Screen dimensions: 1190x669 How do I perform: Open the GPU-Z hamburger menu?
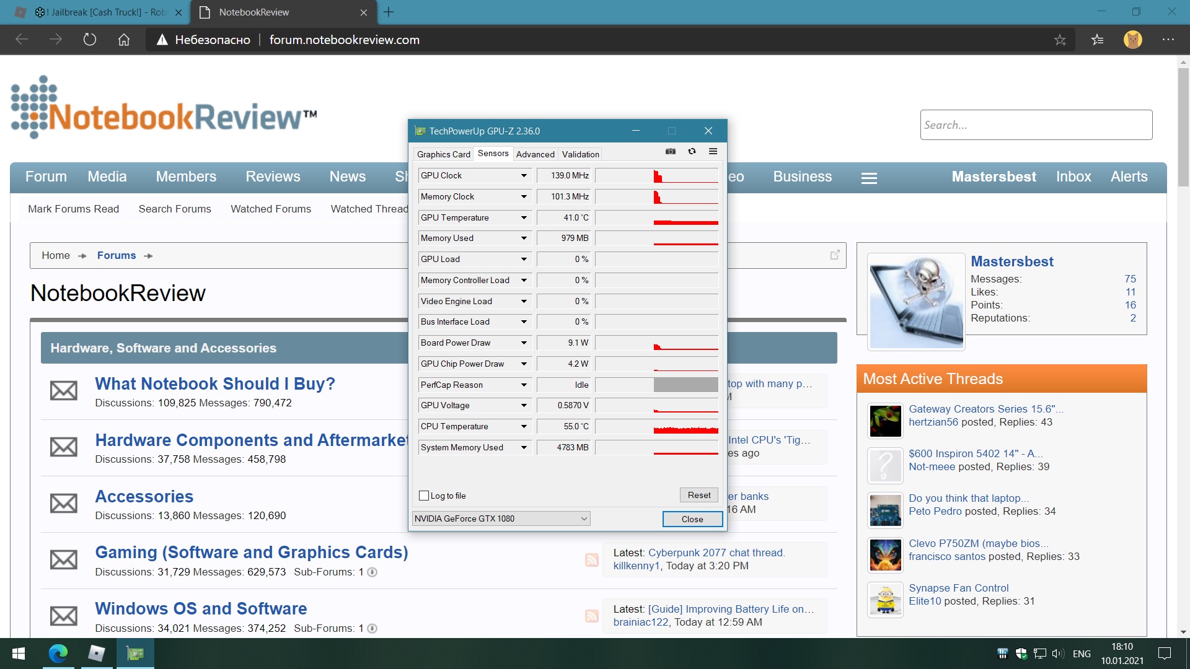713,151
